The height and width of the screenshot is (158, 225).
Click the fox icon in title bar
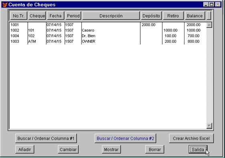pyautogui.click(x=5, y=4)
